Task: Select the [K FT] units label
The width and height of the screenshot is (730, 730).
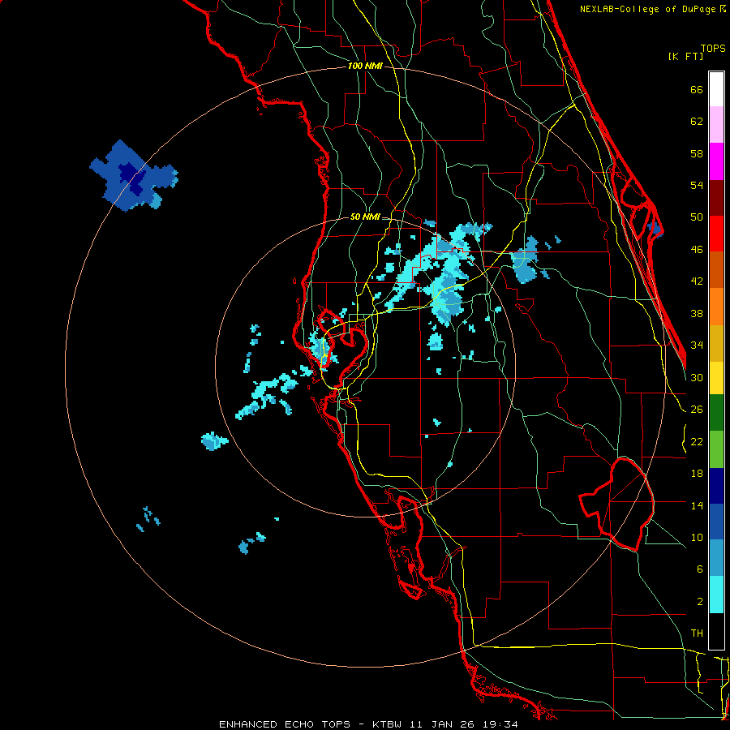Action: click(x=685, y=56)
